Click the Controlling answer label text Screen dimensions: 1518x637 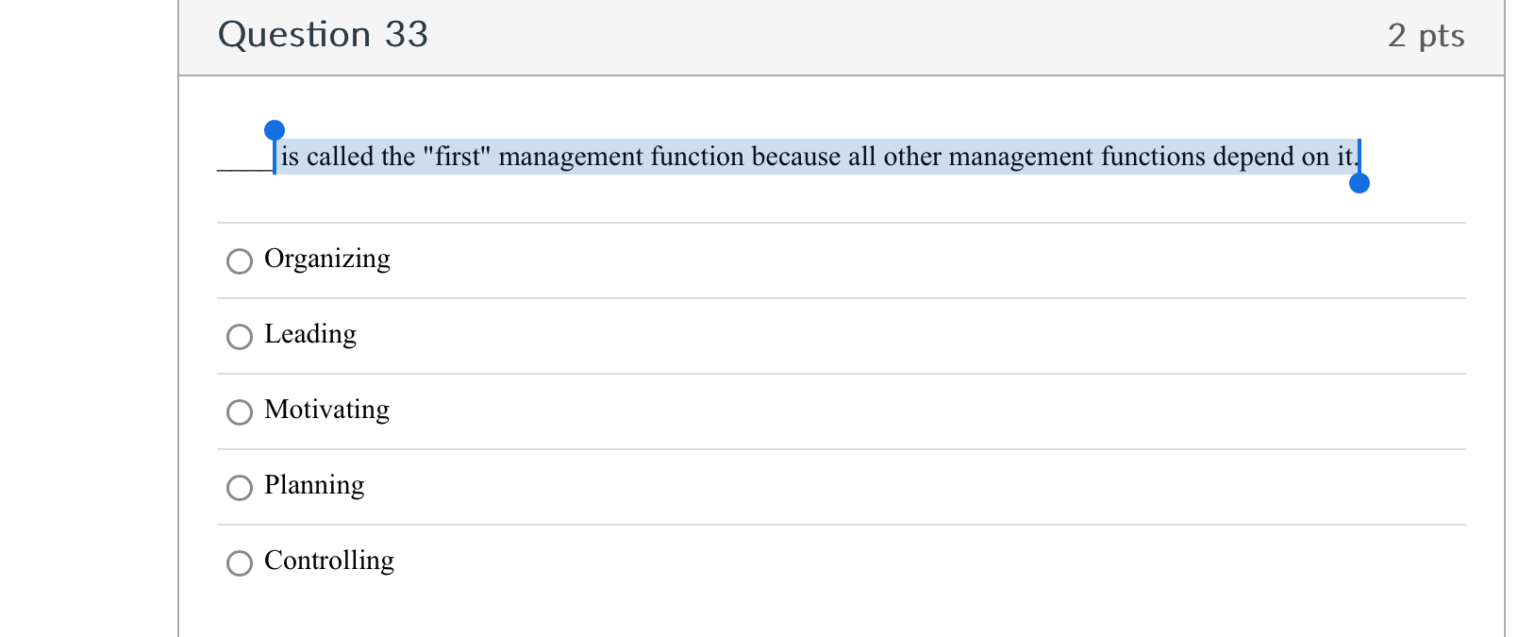329,562
